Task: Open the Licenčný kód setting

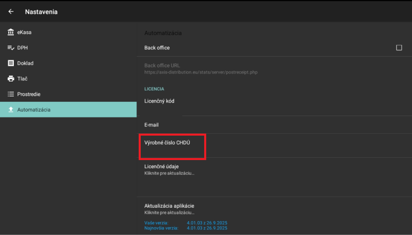Action: coord(159,101)
